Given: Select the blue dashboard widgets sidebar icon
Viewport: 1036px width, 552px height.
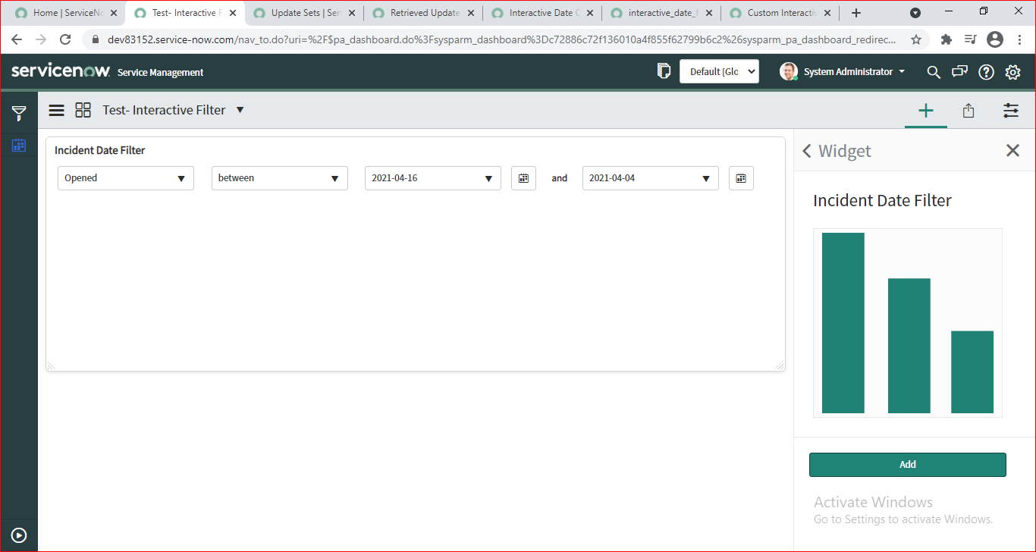Looking at the screenshot, I should [x=18, y=145].
